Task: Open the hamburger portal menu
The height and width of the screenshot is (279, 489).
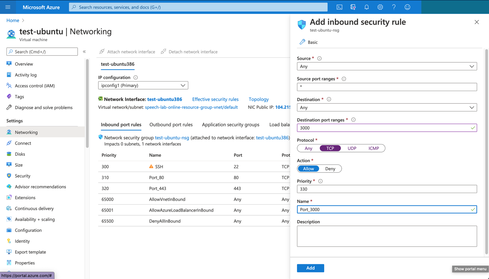Action: pyautogui.click(x=8, y=7)
